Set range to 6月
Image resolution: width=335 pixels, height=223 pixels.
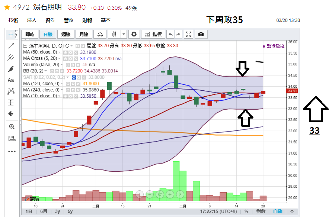(44, 211)
